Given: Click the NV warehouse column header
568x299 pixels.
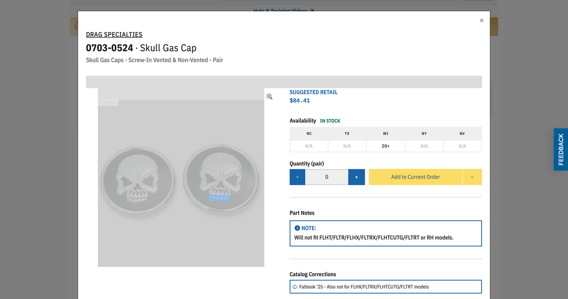Looking at the screenshot, I should [x=462, y=134].
